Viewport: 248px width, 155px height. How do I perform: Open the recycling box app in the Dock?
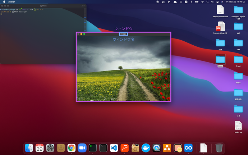[x=135, y=148]
